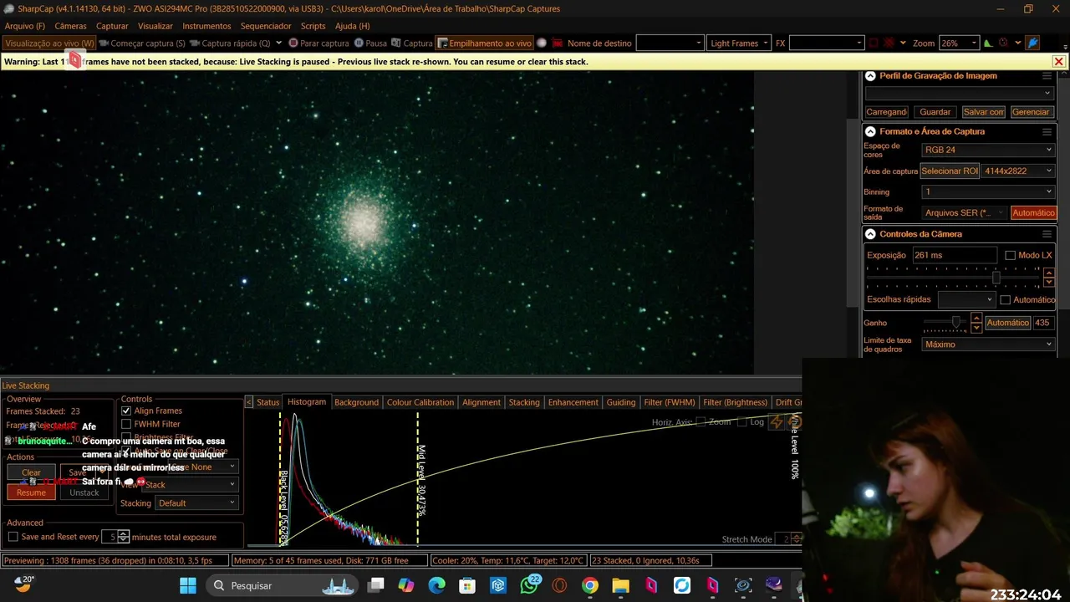The width and height of the screenshot is (1070, 602).
Task: Open the Câmeras menu
Action: tap(71, 26)
